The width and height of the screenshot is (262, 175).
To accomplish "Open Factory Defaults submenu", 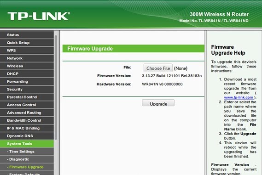I will (x=27, y=173).
